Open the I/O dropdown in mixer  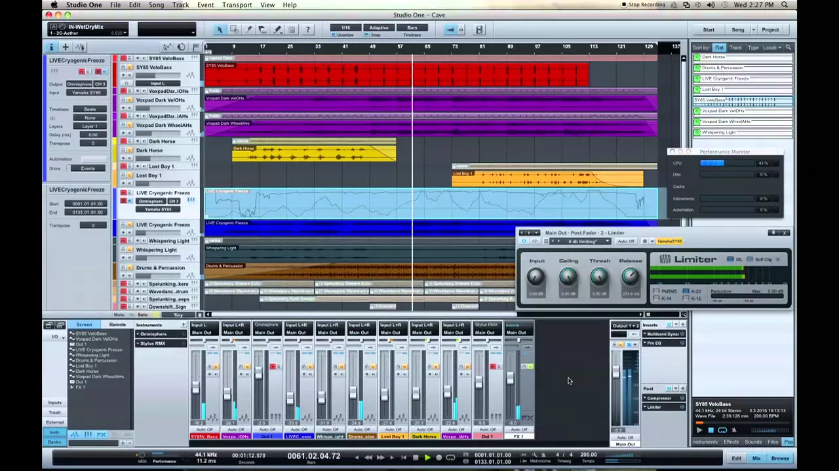coord(54,337)
